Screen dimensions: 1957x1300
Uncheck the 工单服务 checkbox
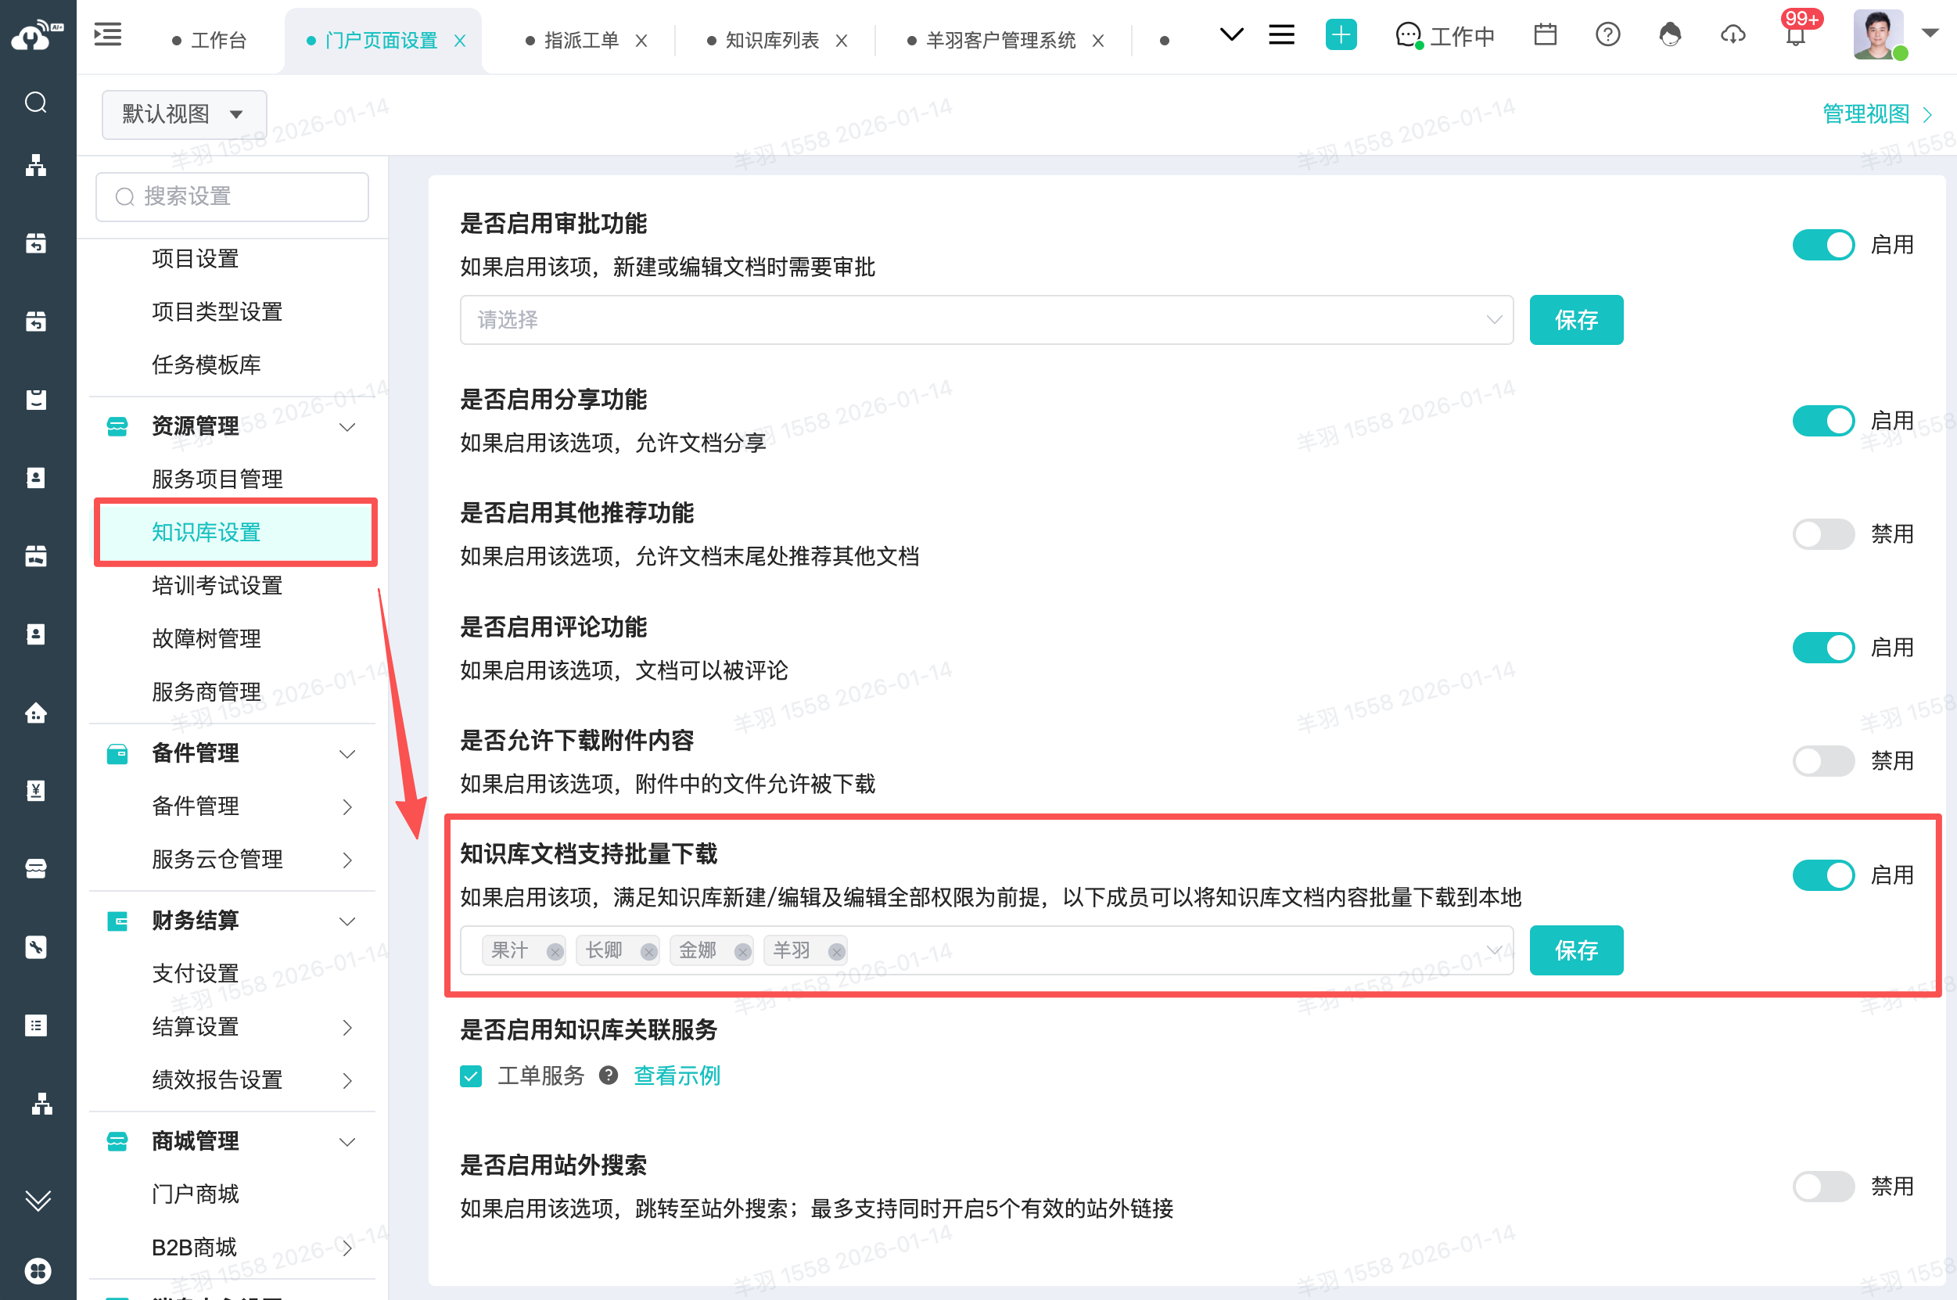pos(471,1076)
